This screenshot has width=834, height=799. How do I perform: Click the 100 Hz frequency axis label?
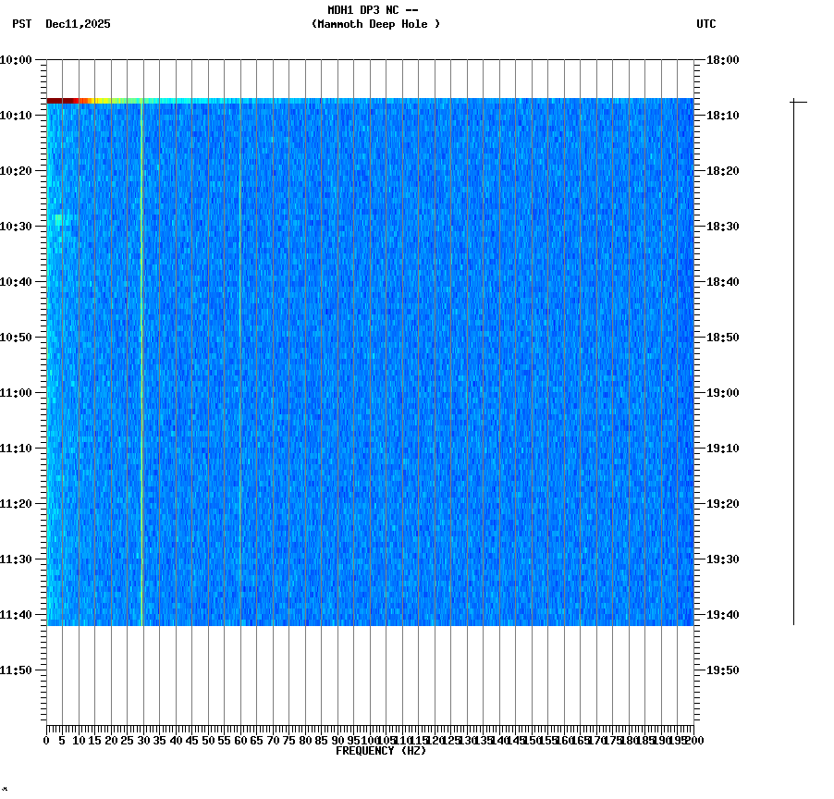[367, 740]
